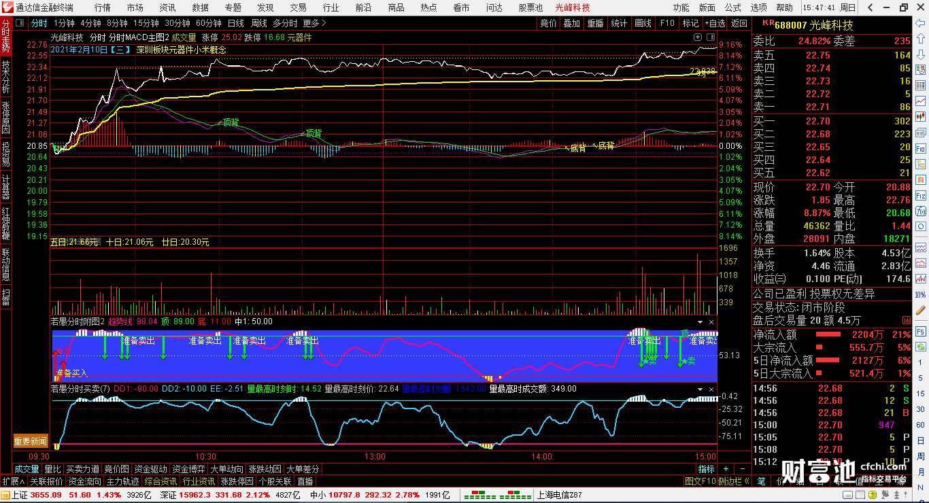Screen dimensions: 929x503
Task: Open the F10 button in chart toolbar
Action: [x=667, y=23]
